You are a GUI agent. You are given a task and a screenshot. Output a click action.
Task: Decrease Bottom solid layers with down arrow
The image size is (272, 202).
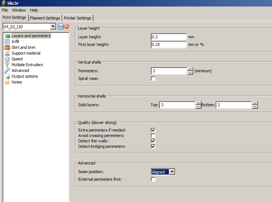[255, 107]
